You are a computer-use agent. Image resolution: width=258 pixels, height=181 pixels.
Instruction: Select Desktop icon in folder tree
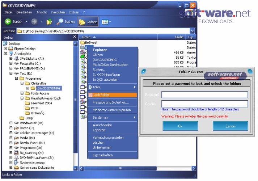[5, 43]
